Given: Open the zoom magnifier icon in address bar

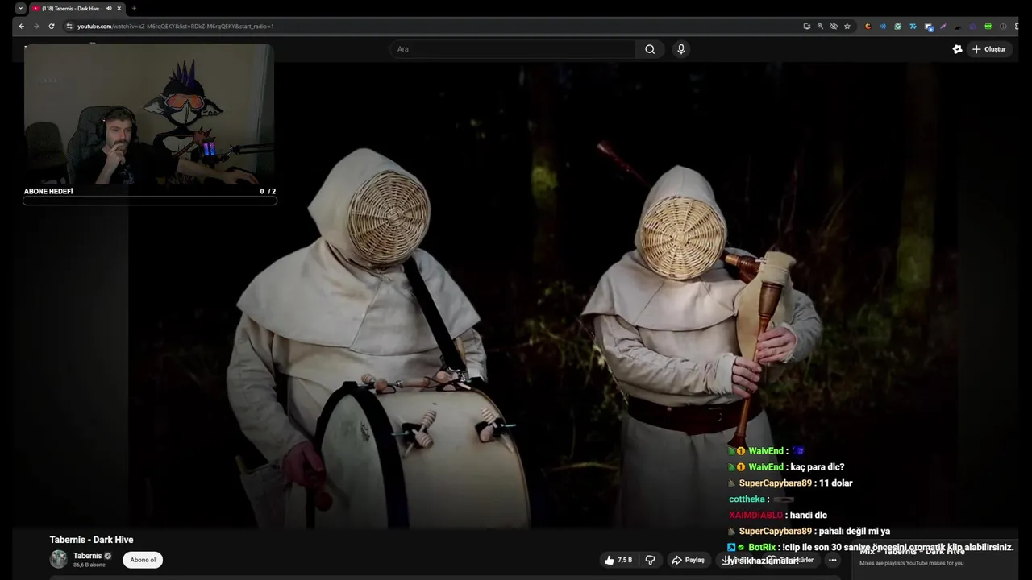Looking at the screenshot, I should 820,26.
